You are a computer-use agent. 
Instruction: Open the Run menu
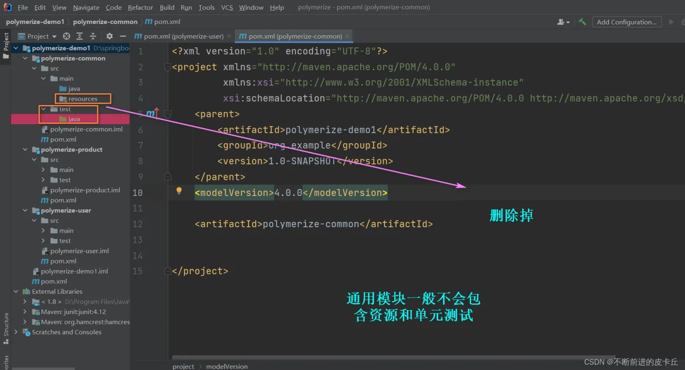(x=186, y=7)
